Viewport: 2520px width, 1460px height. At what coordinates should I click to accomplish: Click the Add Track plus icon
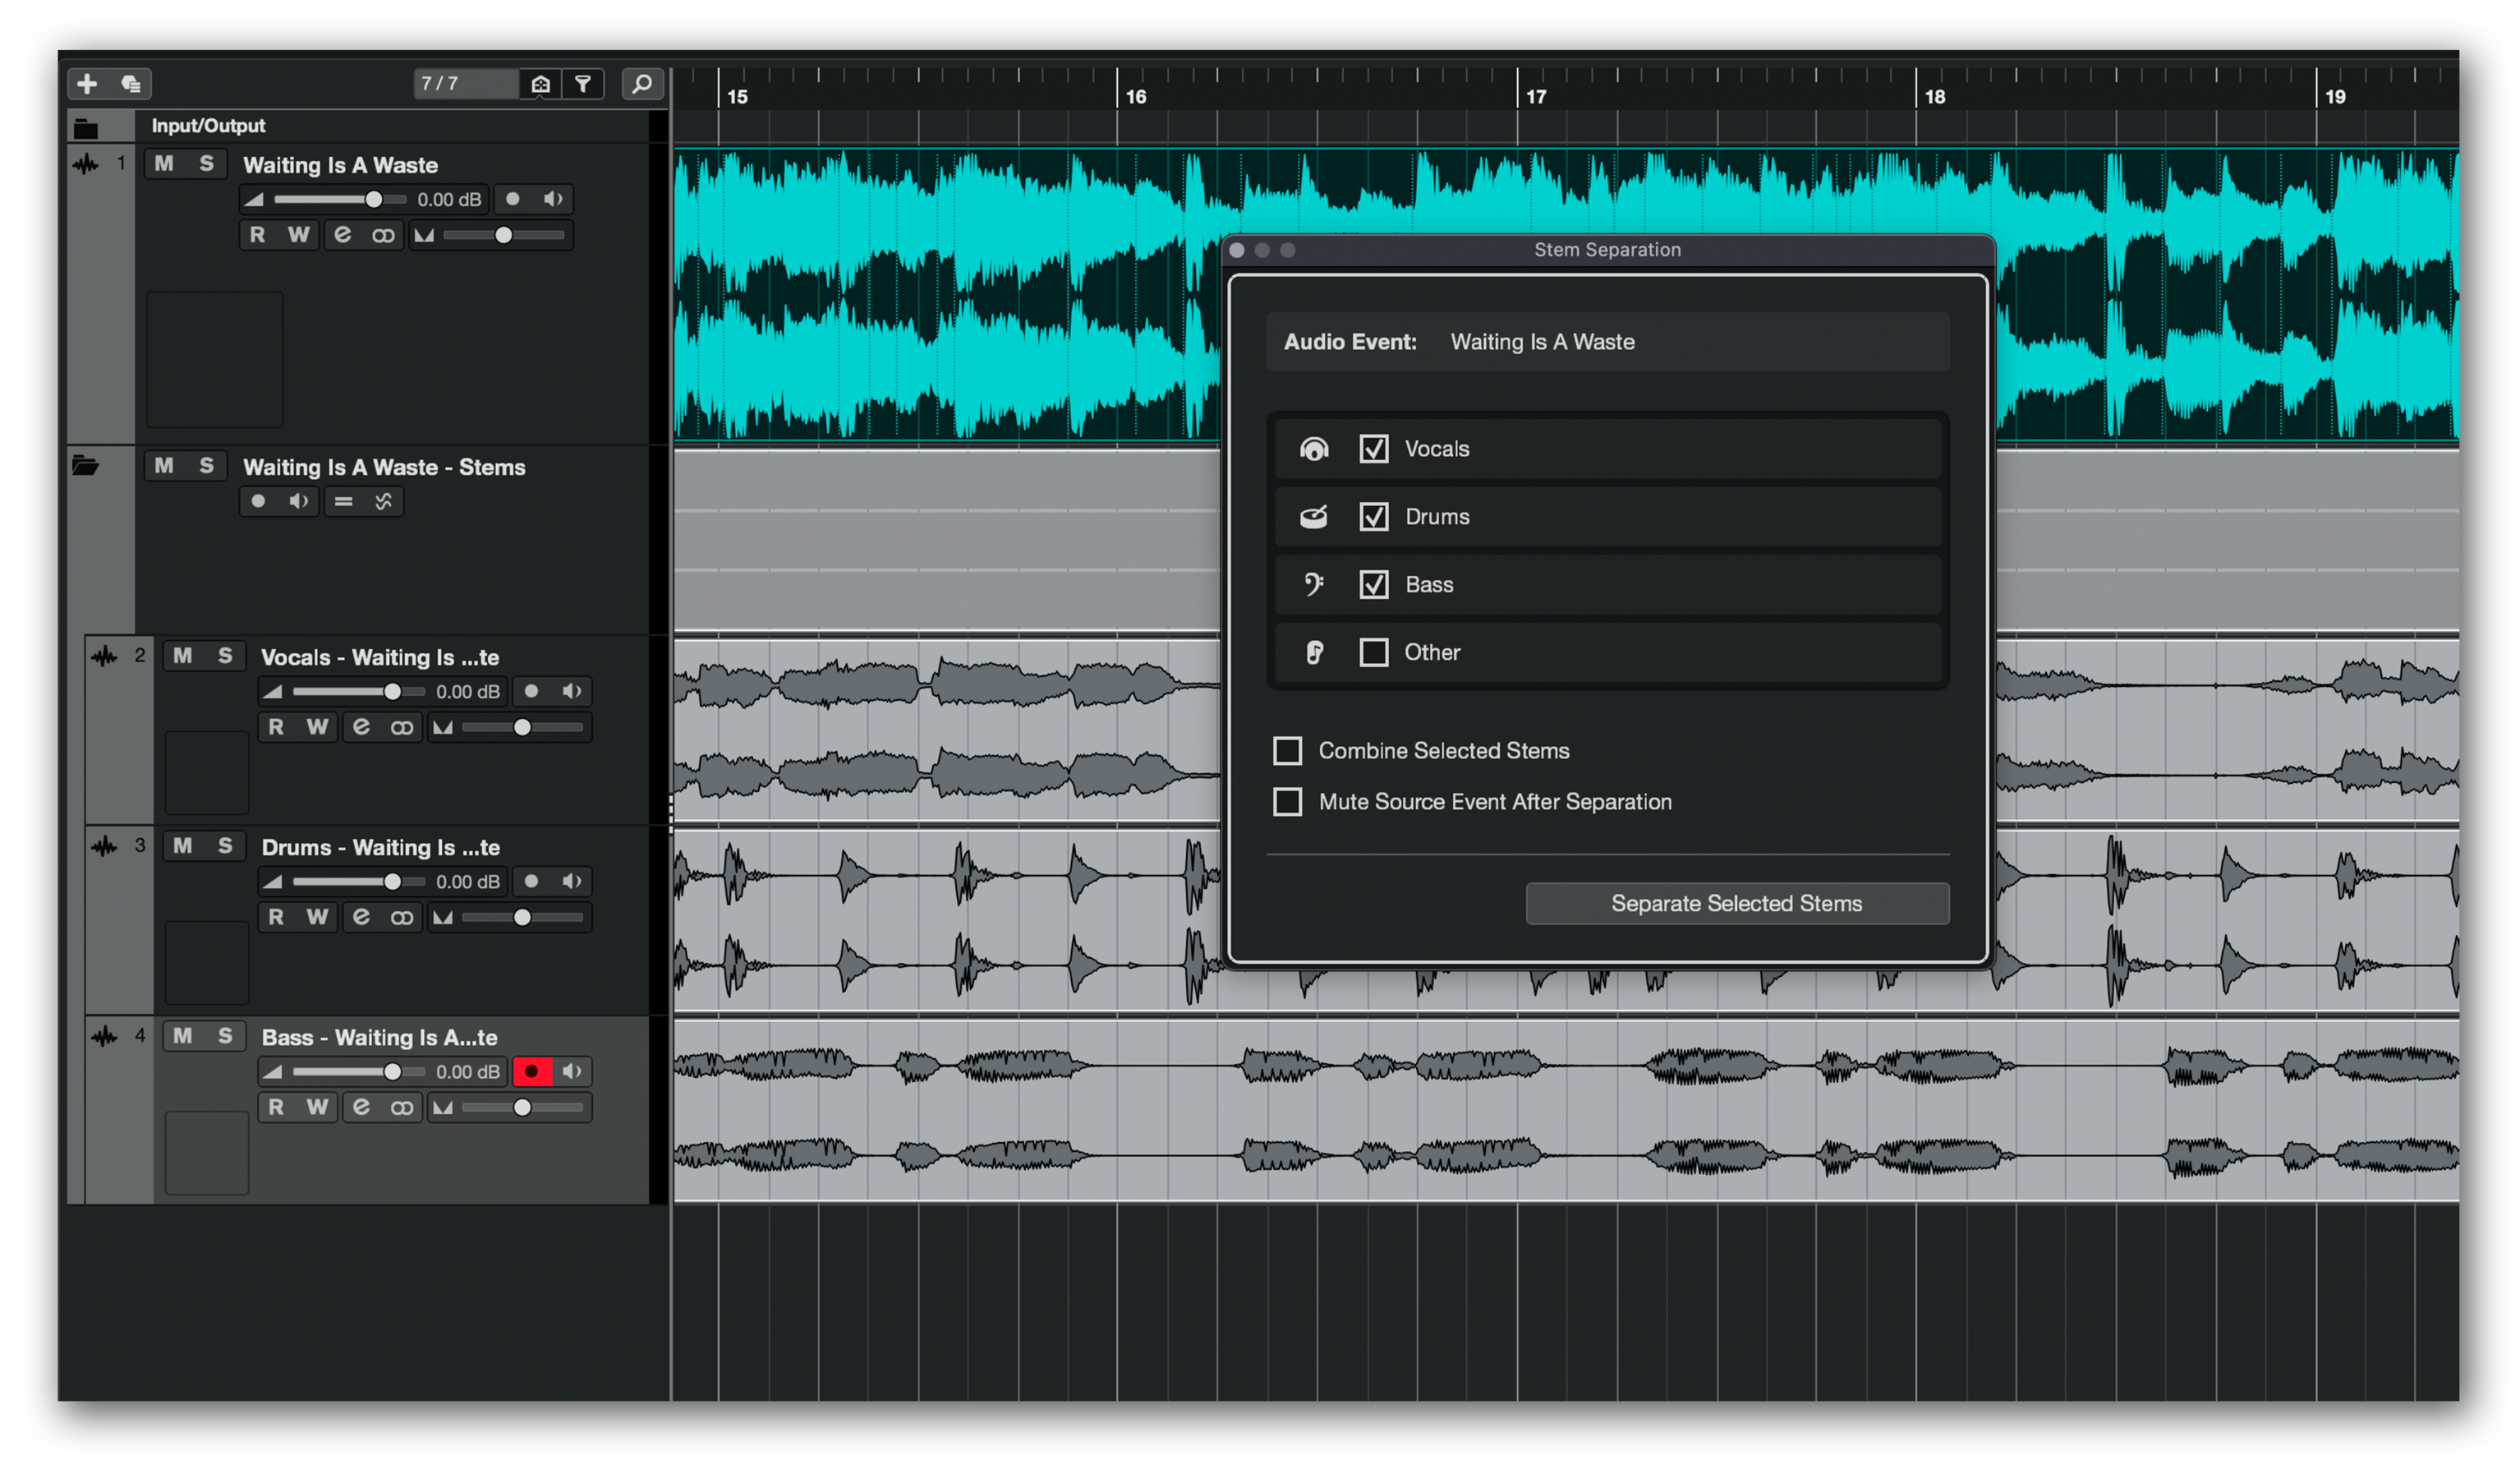click(87, 83)
